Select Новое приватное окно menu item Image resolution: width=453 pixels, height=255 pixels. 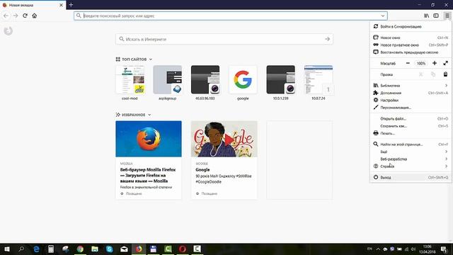pos(411,45)
